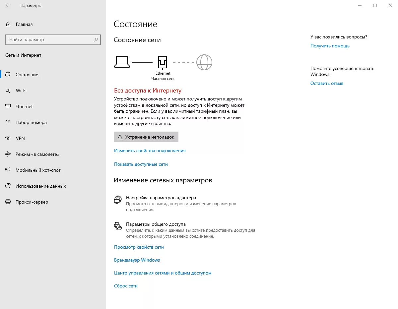Click the Wi-Fi signal icon in sidebar

[x=8, y=91]
